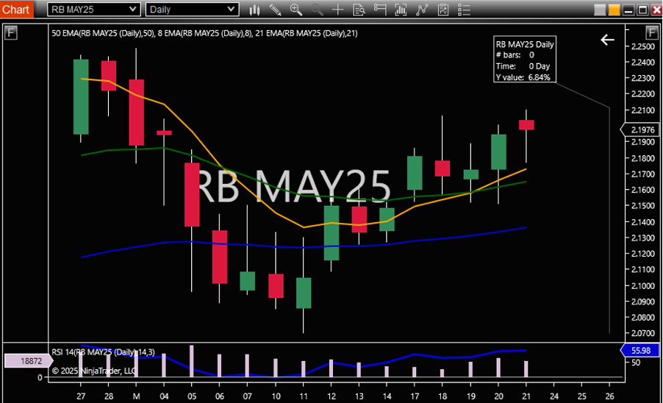This screenshot has width=663, height=403.
Task: Select the crosshair cursor tool
Action: pos(337,10)
